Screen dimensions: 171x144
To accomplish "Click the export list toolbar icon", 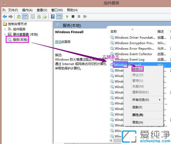I will 45,17.
